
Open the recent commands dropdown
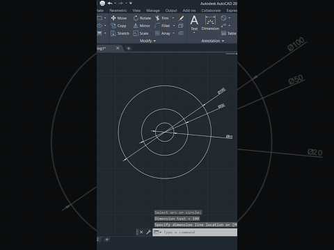coord(158,232)
